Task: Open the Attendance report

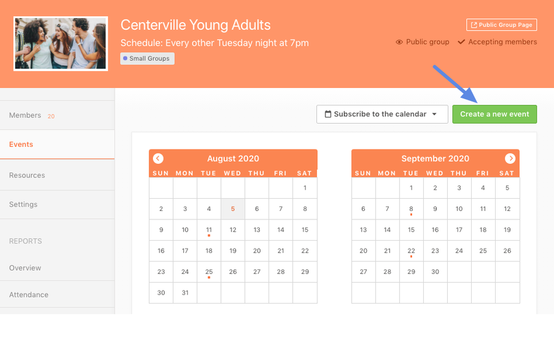Action: pyautogui.click(x=29, y=295)
